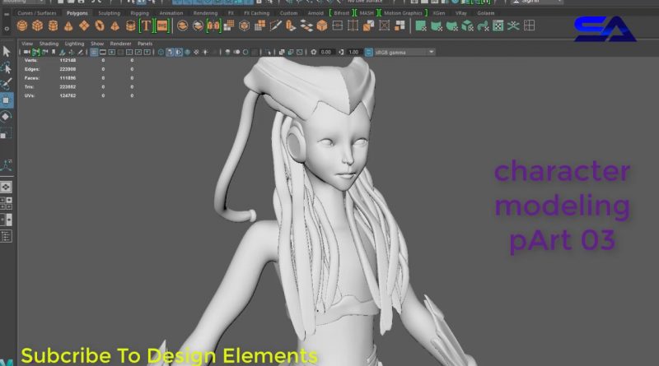The height and width of the screenshot is (366, 659).
Task: Open the Renderer panel menu
Action: coord(120,43)
